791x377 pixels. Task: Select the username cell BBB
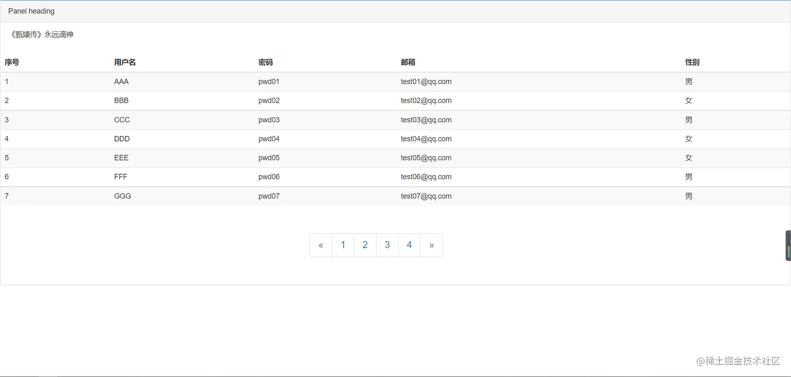[121, 100]
